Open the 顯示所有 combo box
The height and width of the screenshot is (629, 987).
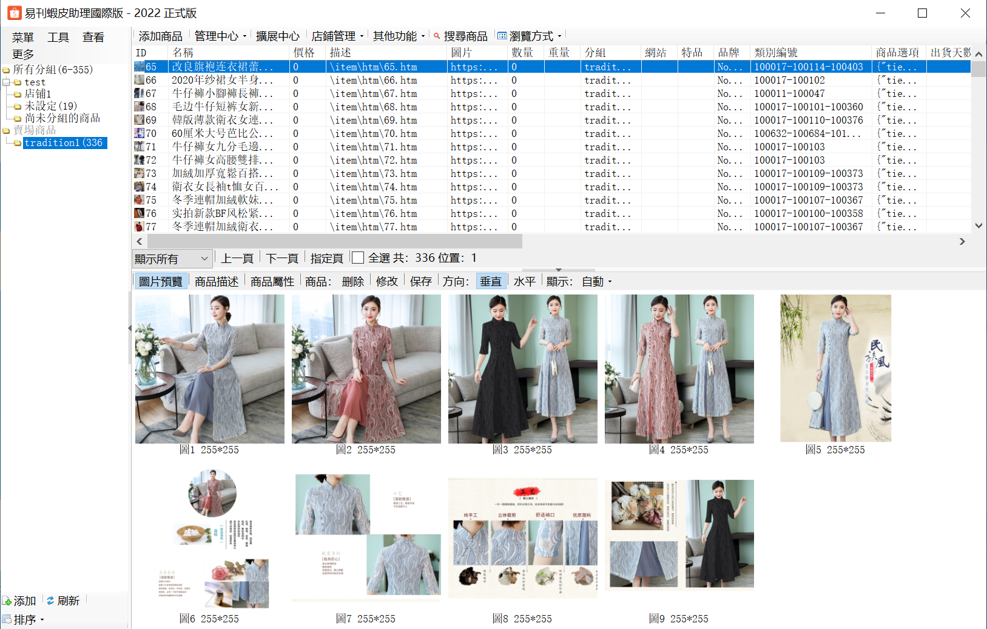point(172,259)
